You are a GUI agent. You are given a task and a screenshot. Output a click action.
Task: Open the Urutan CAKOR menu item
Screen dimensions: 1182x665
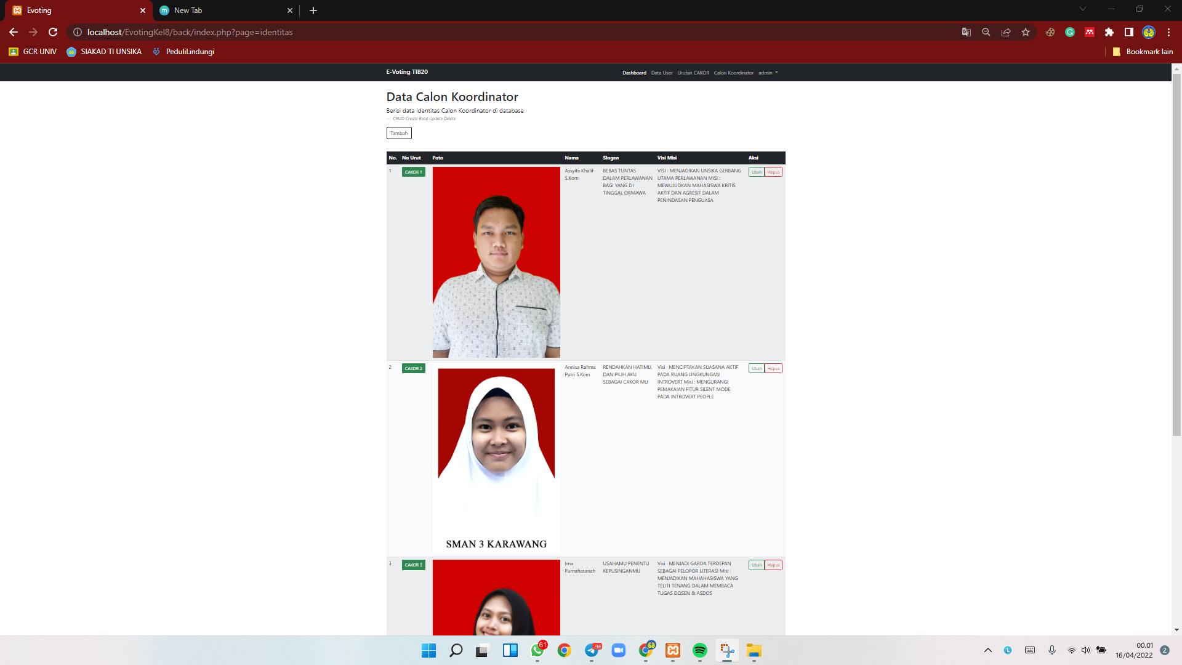click(x=693, y=73)
